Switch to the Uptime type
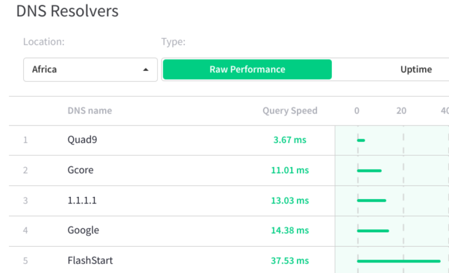Screen dimensions: 449x273 coord(416,69)
